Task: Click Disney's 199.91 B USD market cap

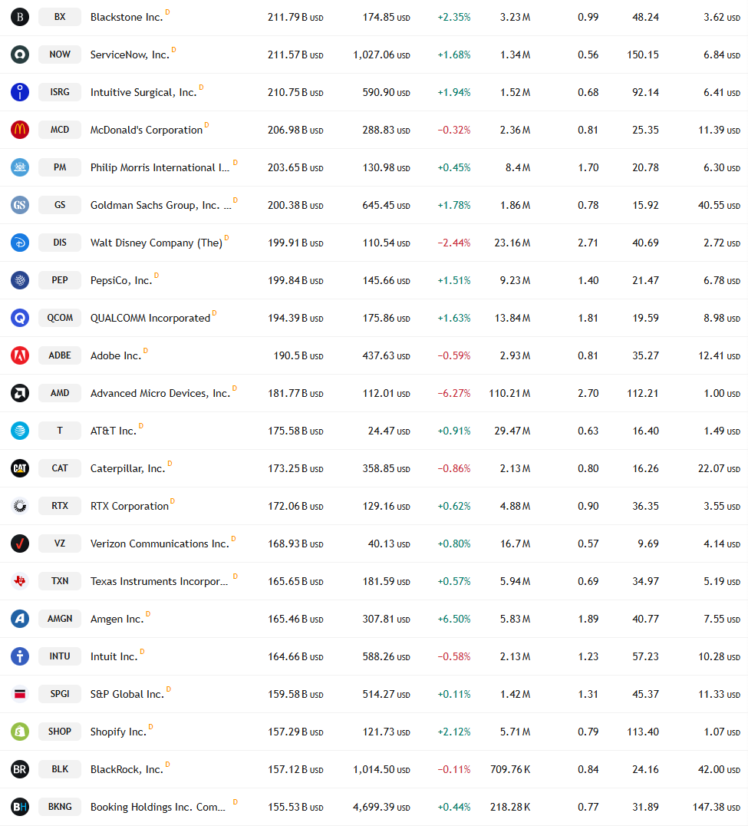Action: (295, 243)
